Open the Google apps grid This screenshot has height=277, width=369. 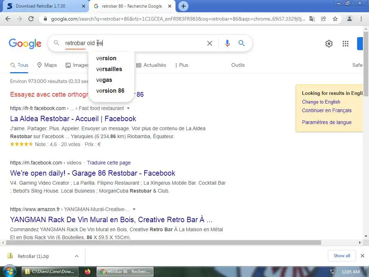(x=346, y=44)
